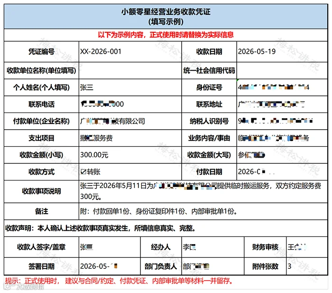Viewport: 332px width, 293px height.
Task: Select the 备注 label cell
Action: [x=42, y=211]
